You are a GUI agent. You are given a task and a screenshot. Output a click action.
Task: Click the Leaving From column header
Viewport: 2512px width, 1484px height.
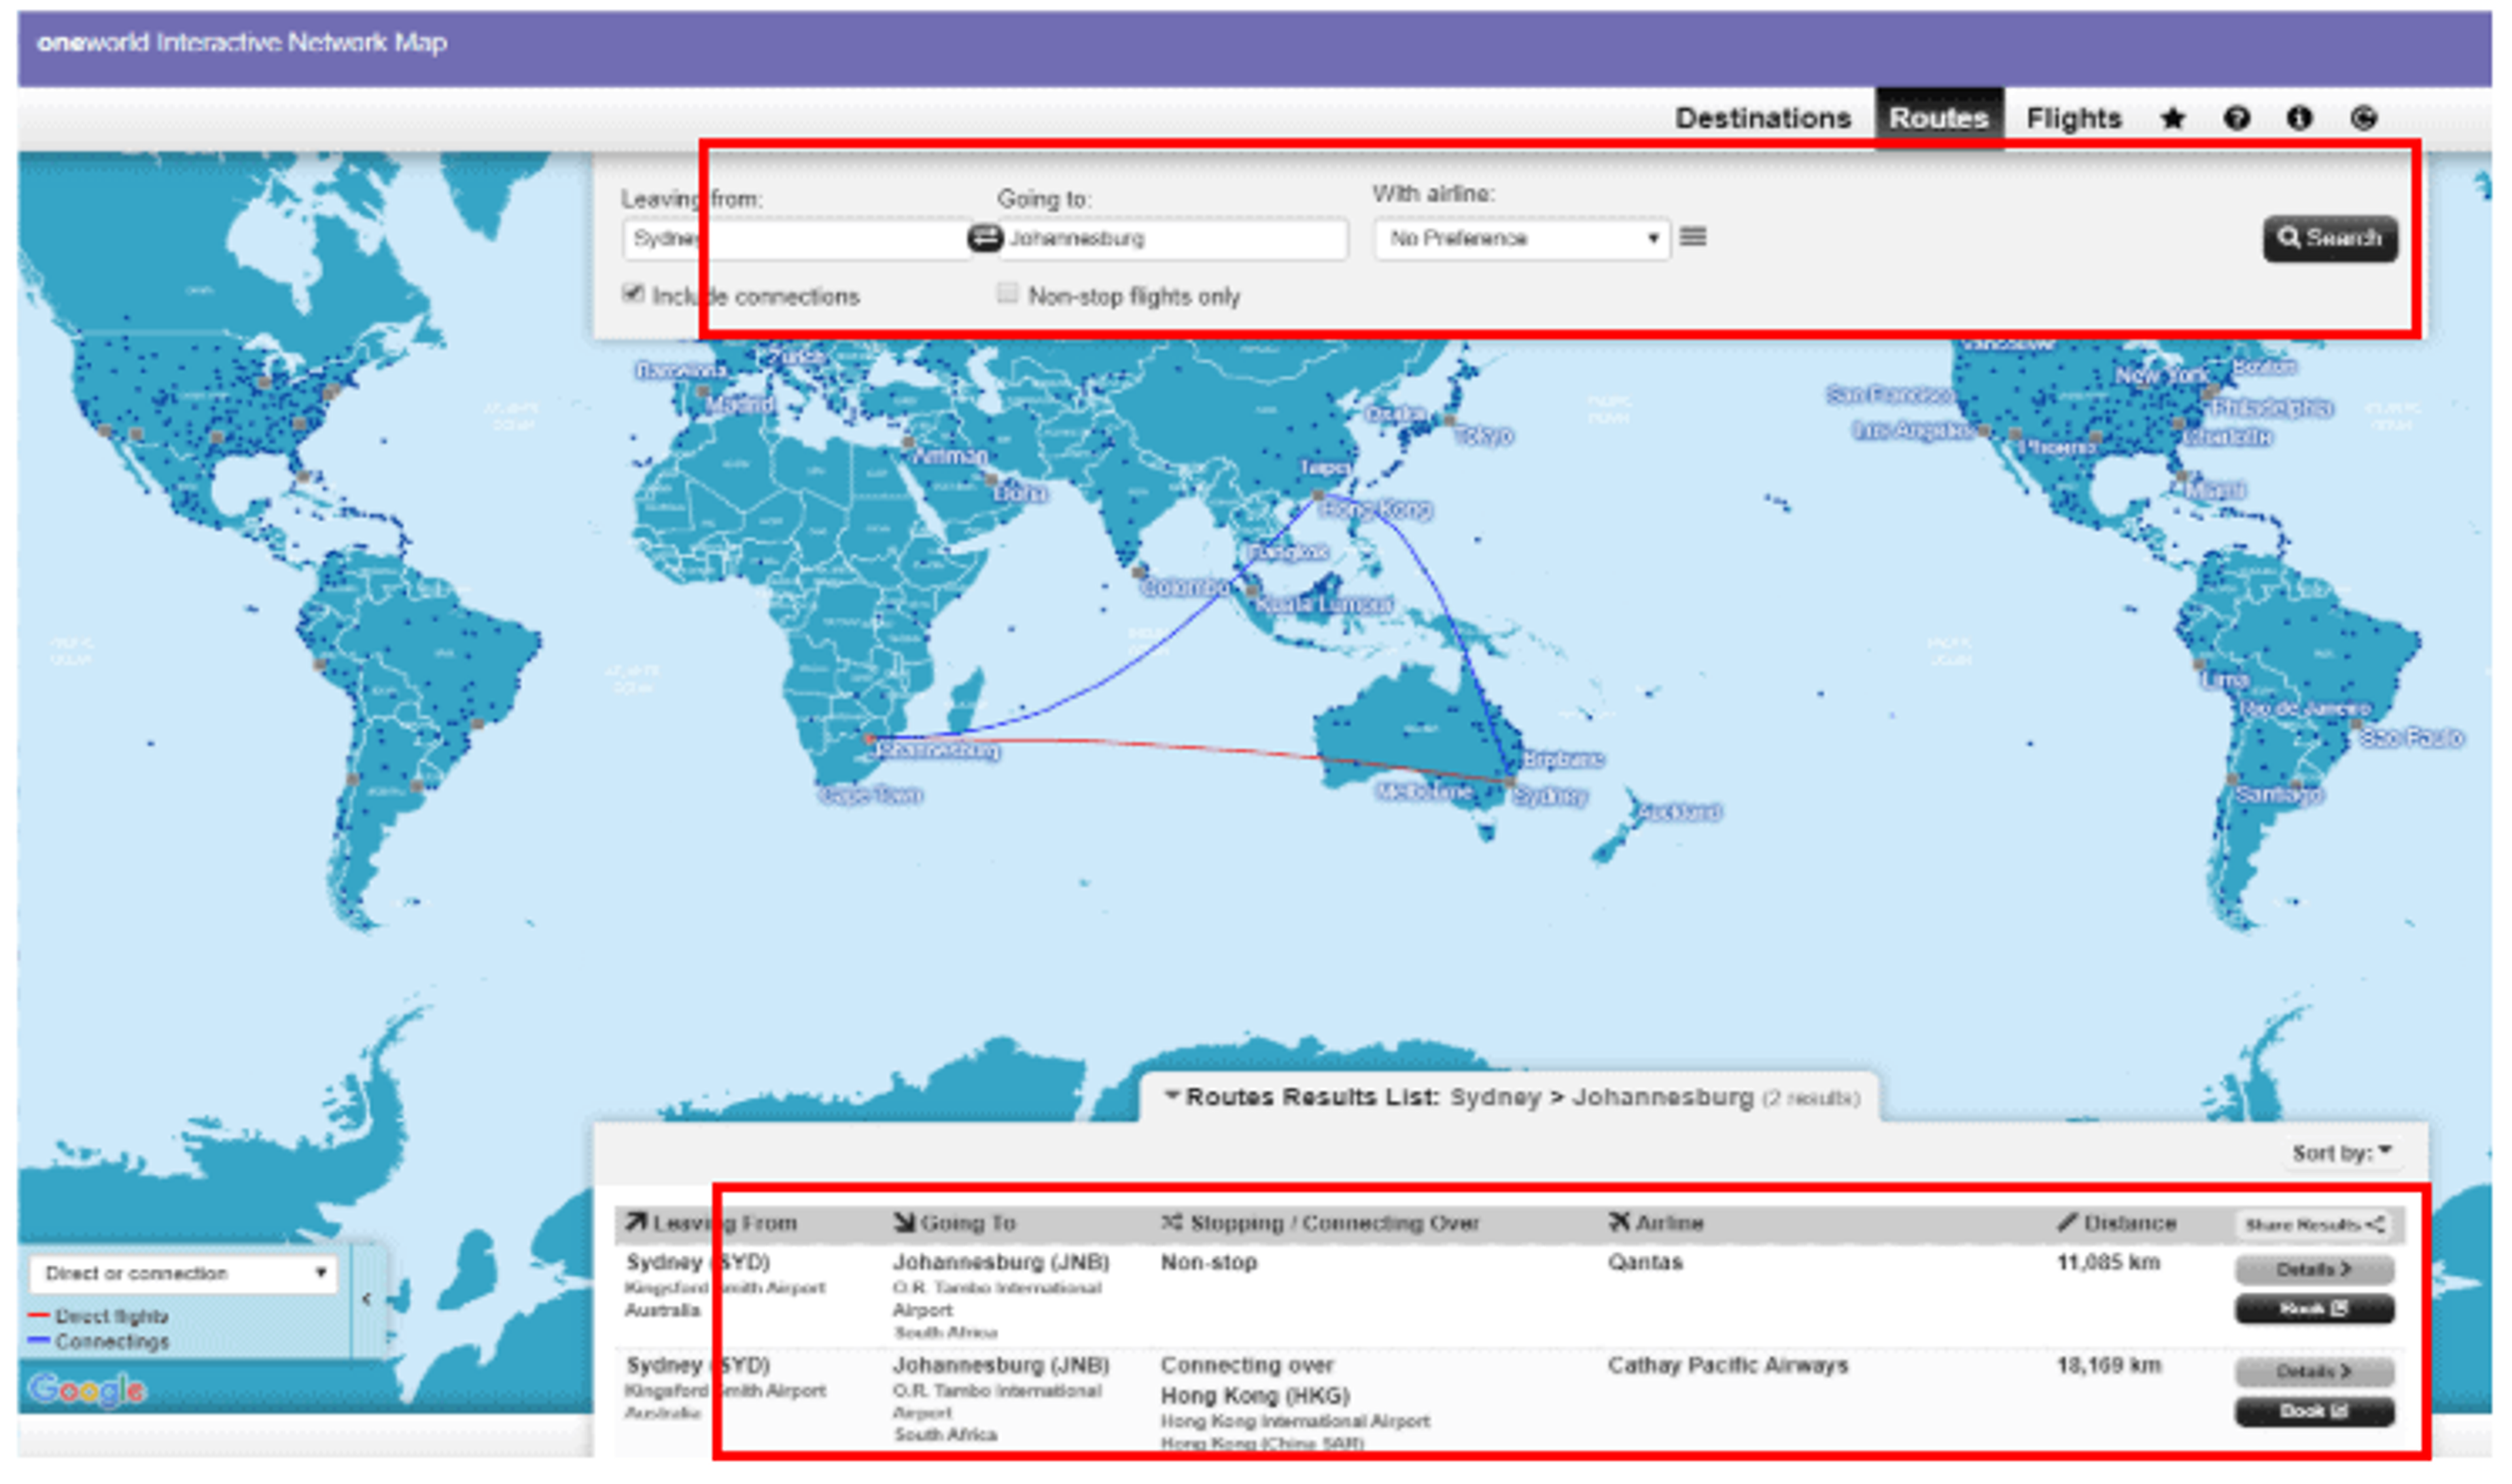(x=711, y=1223)
